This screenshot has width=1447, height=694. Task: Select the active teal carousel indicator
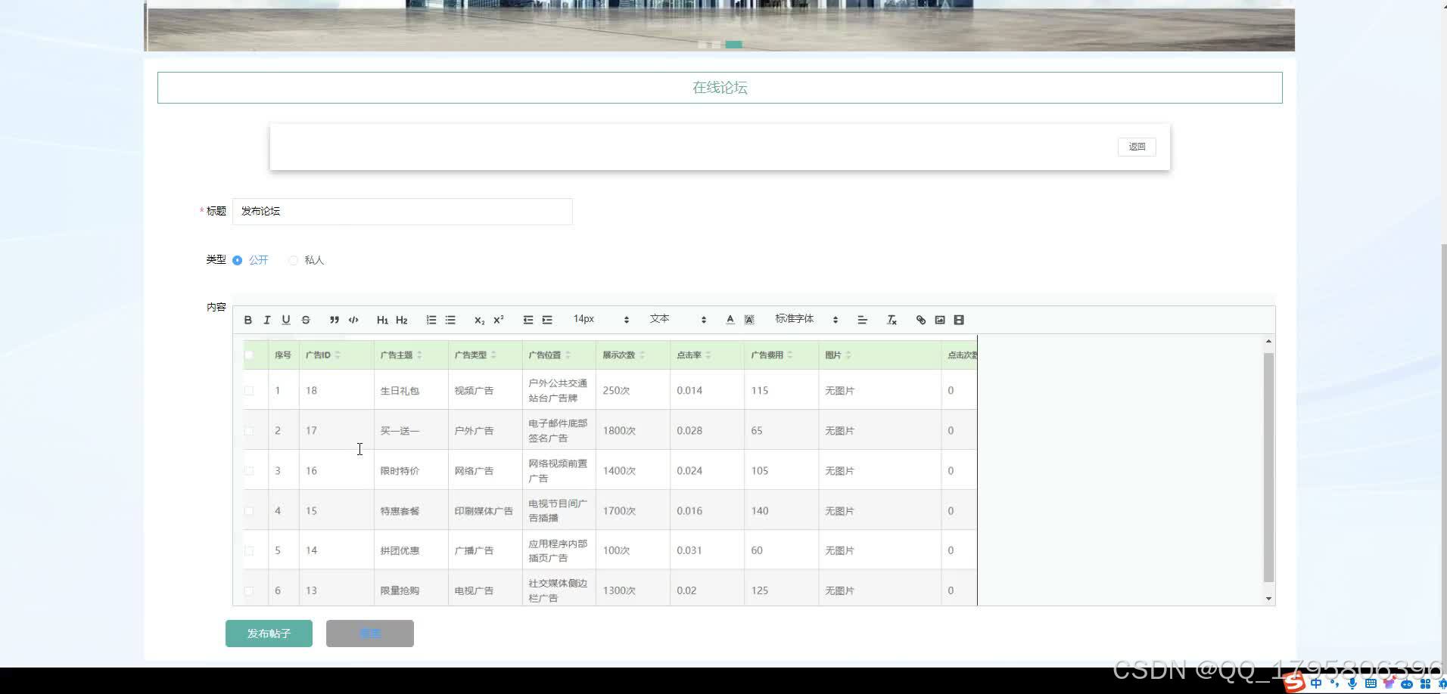click(733, 45)
